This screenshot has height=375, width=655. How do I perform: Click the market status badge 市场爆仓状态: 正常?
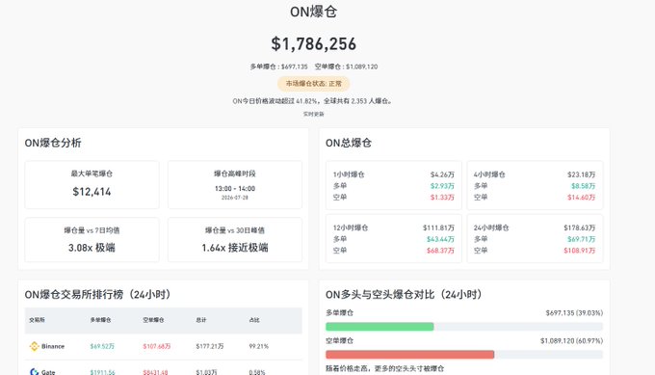pyautogui.click(x=314, y=84)
